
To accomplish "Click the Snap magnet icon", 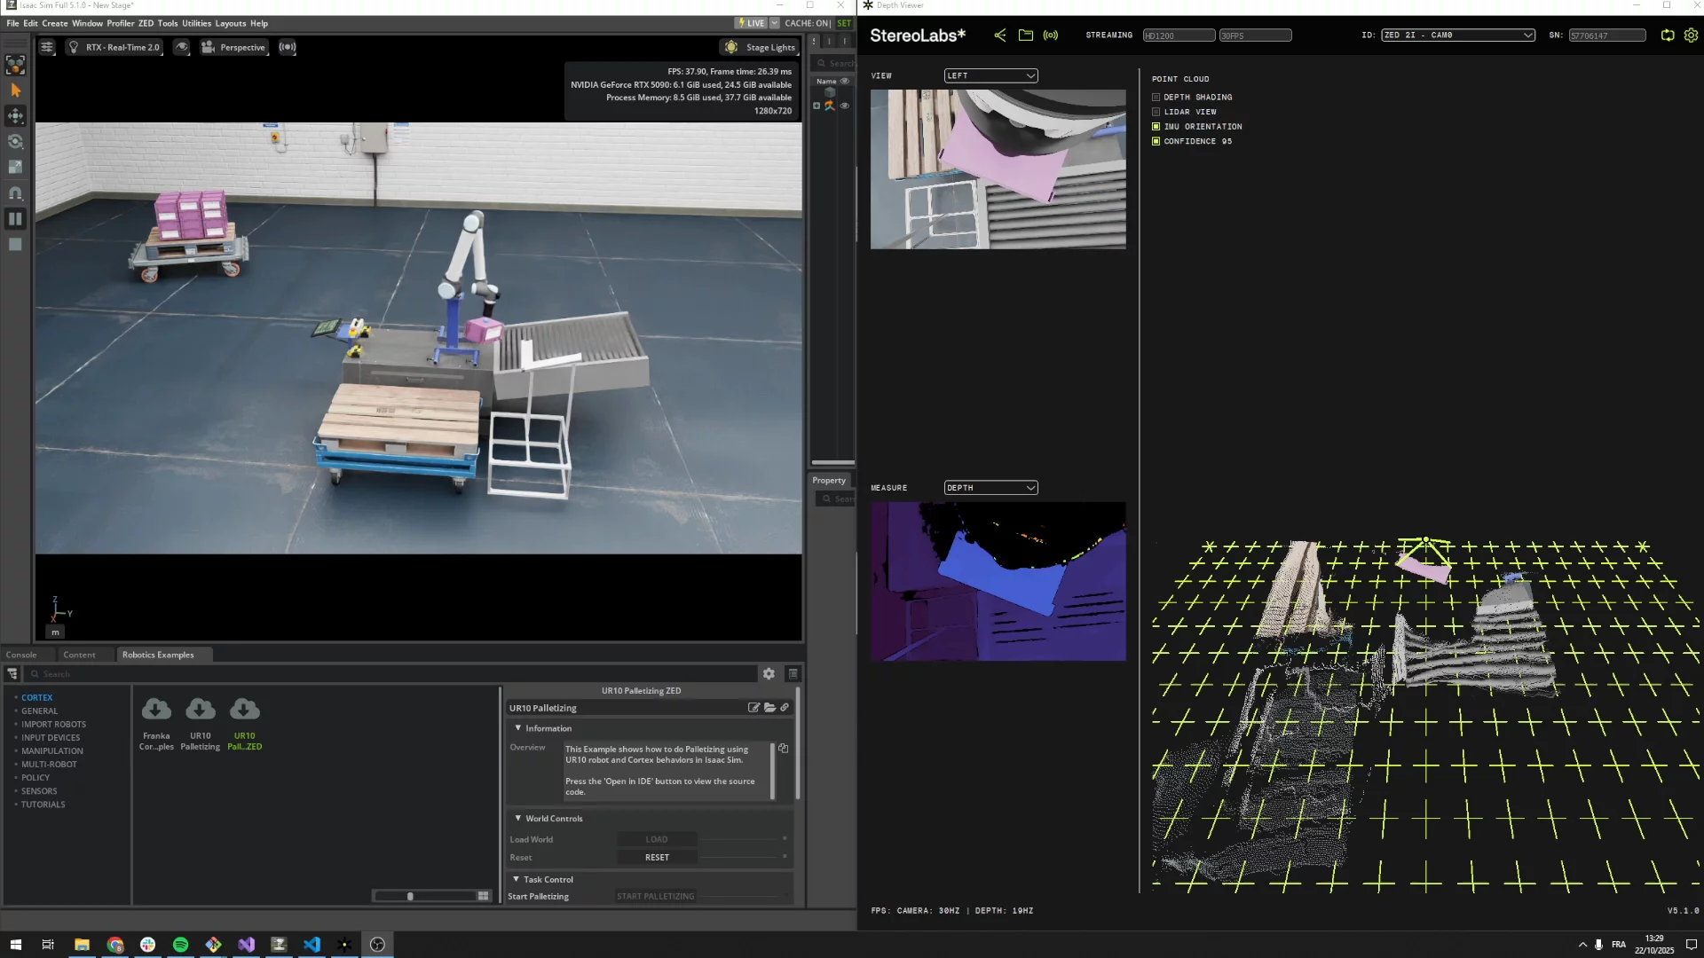I will click(x=15, y=192).
